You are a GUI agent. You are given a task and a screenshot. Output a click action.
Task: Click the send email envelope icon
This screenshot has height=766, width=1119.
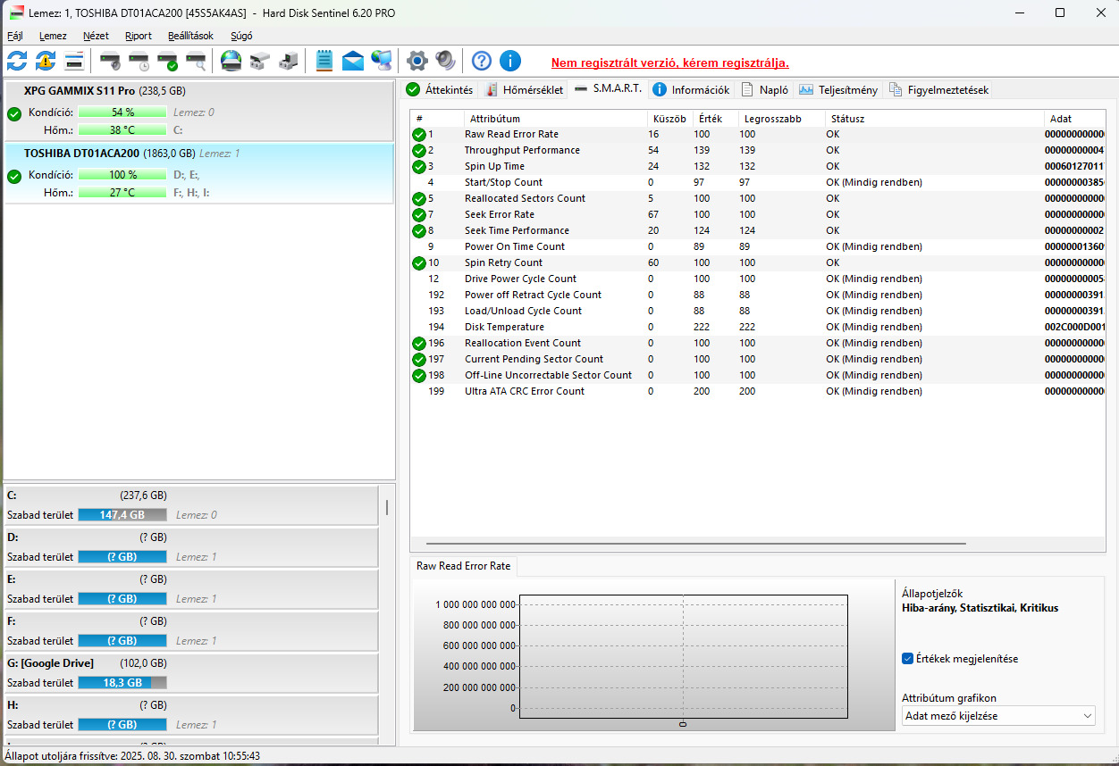click(x=353, y=61)
